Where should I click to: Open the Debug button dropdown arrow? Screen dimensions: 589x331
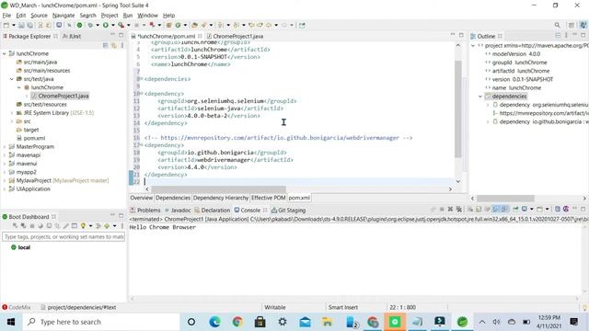tap(97, 25)
